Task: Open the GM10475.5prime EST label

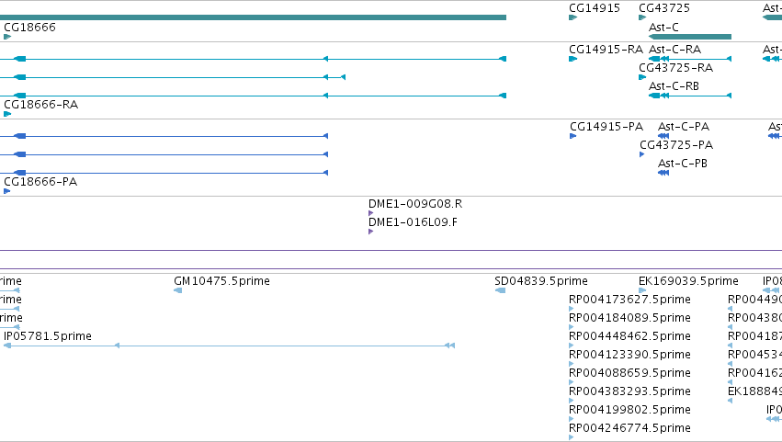Action: point(221,281)
